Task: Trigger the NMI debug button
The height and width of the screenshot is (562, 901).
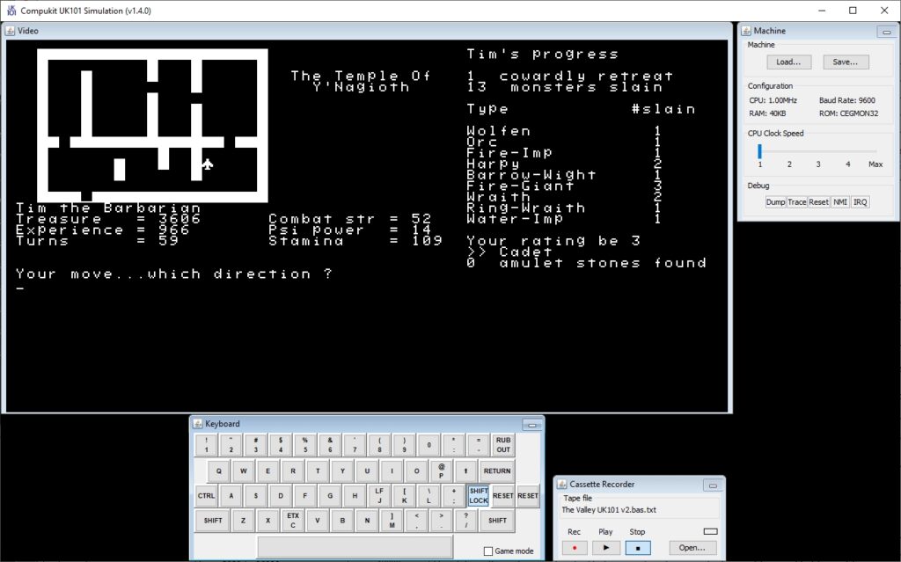Action: point(839,202)
